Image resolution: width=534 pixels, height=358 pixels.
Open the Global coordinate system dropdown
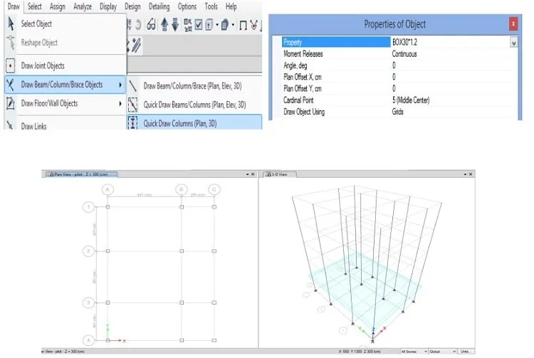442,351
